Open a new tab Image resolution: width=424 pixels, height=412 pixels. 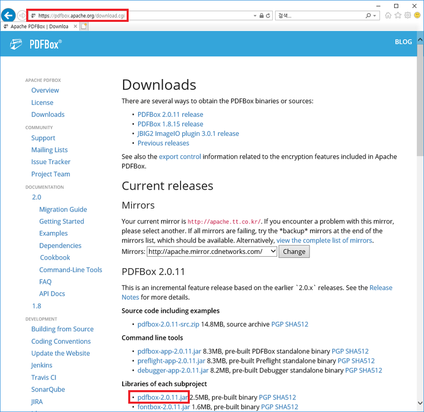tap(84, 26)
